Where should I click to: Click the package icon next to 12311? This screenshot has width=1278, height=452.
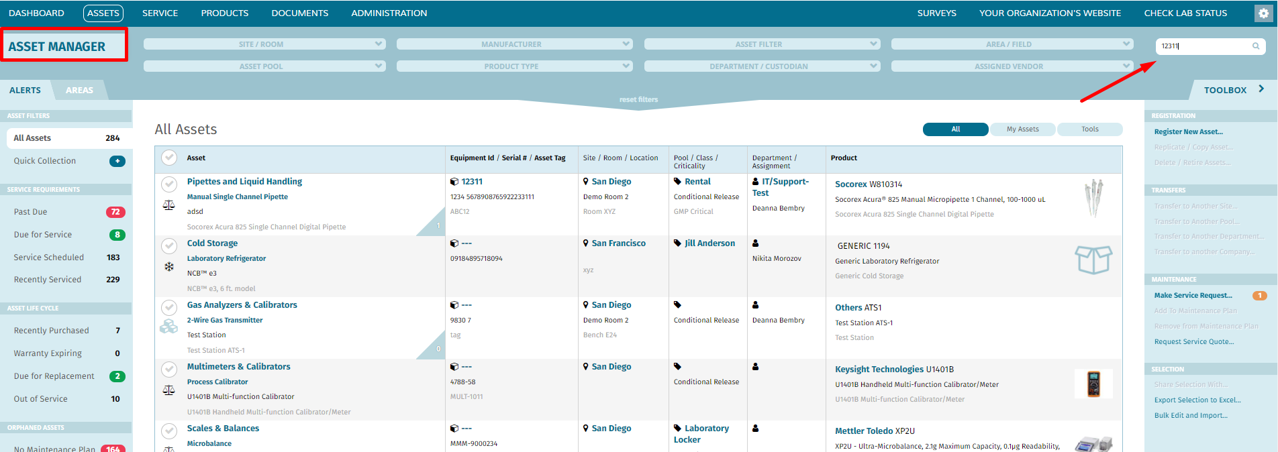tap(454, 182)
